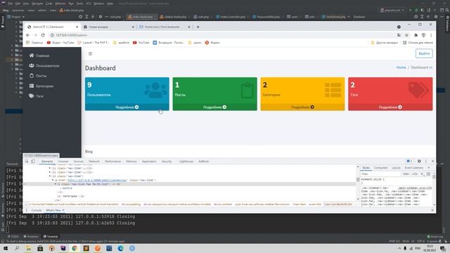Toggle the DevTools device toolbar icon
This screenshot has height=253, width=450.
tap(33, 161)
